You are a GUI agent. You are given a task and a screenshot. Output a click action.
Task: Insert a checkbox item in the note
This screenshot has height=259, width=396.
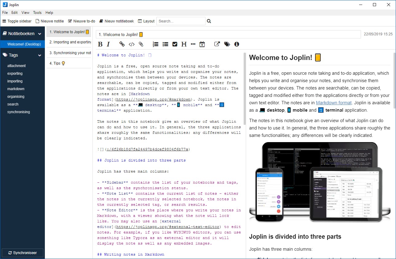point(175,44)
